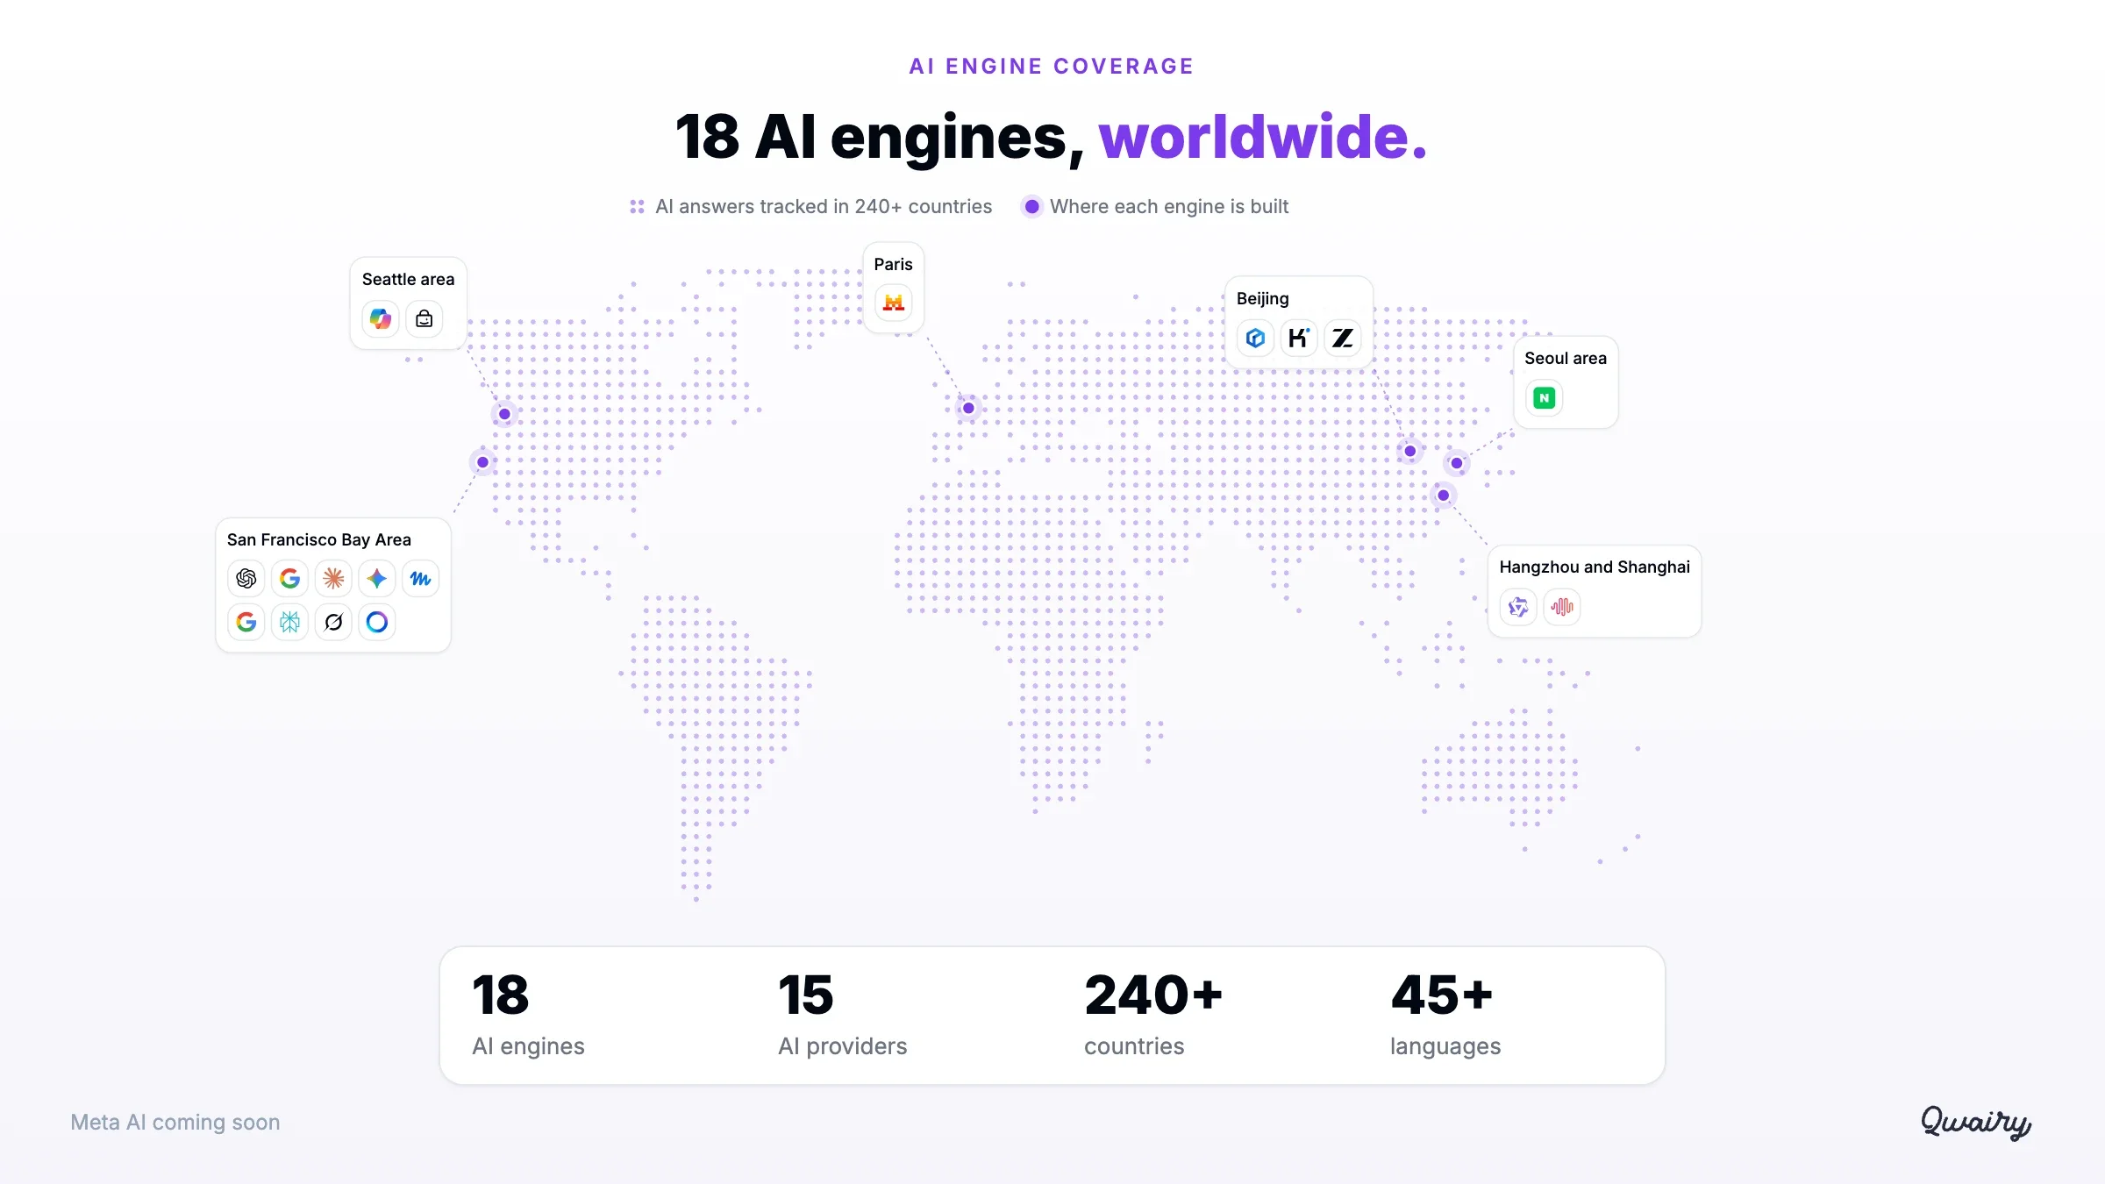Click the Seattle map marker dot
Screen dimensions: 2105x1184
pyautogui.click(x=504, y=414)
